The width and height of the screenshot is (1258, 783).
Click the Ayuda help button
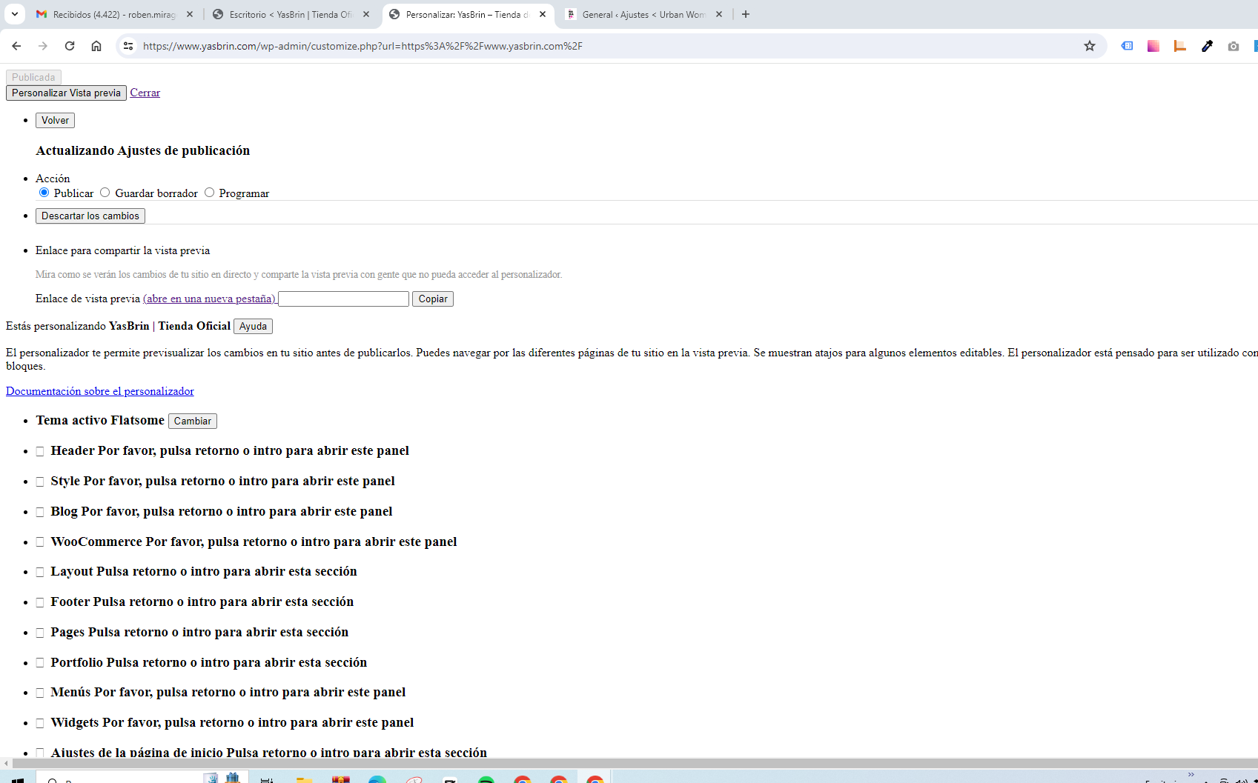(x=253, y=326)
